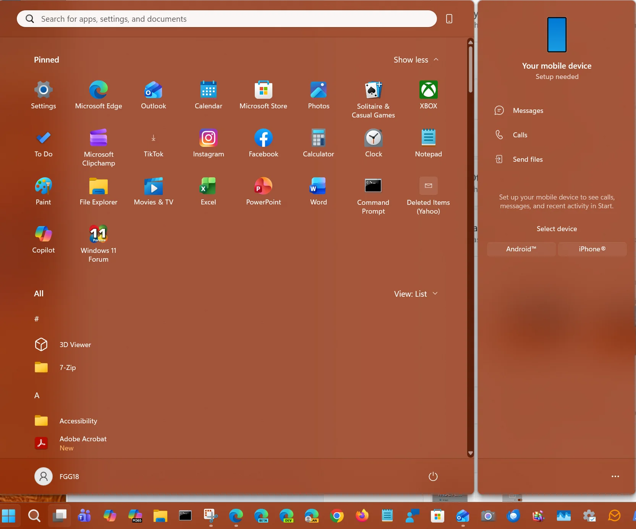Open Windows 11 Forum shortcut
This screenshot has height=529, width=636.
(99, 244)
